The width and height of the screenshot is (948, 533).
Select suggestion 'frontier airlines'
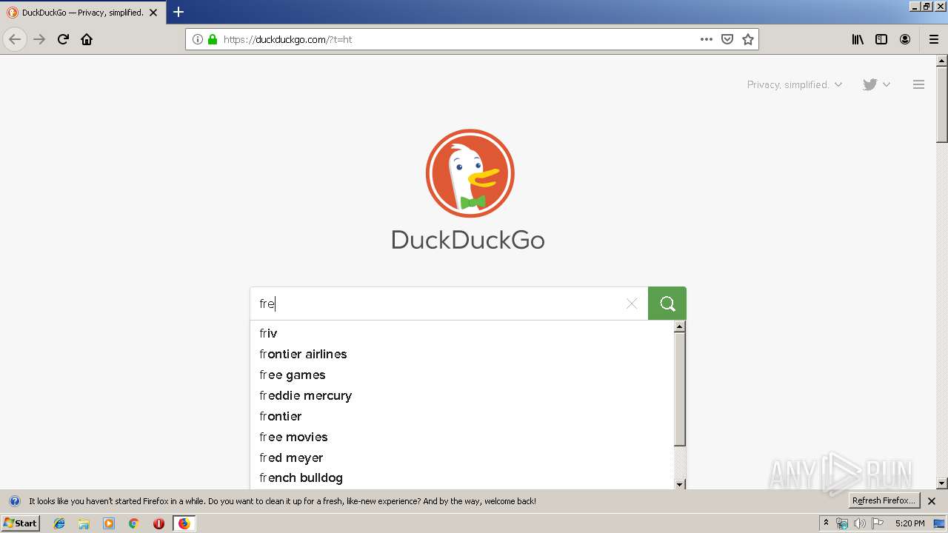tap(462, 354)
